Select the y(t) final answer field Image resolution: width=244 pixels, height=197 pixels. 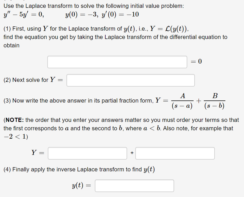(134, 185)
